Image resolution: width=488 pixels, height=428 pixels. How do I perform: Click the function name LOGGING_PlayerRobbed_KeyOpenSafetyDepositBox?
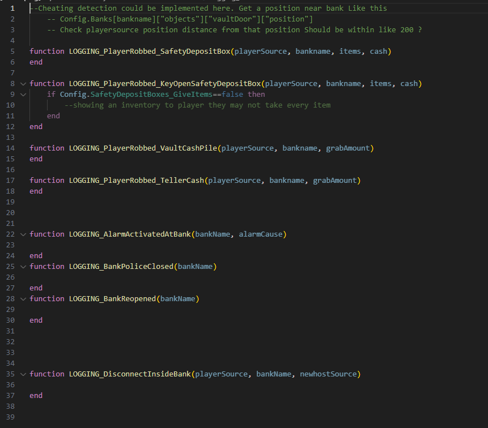[165, 84]
